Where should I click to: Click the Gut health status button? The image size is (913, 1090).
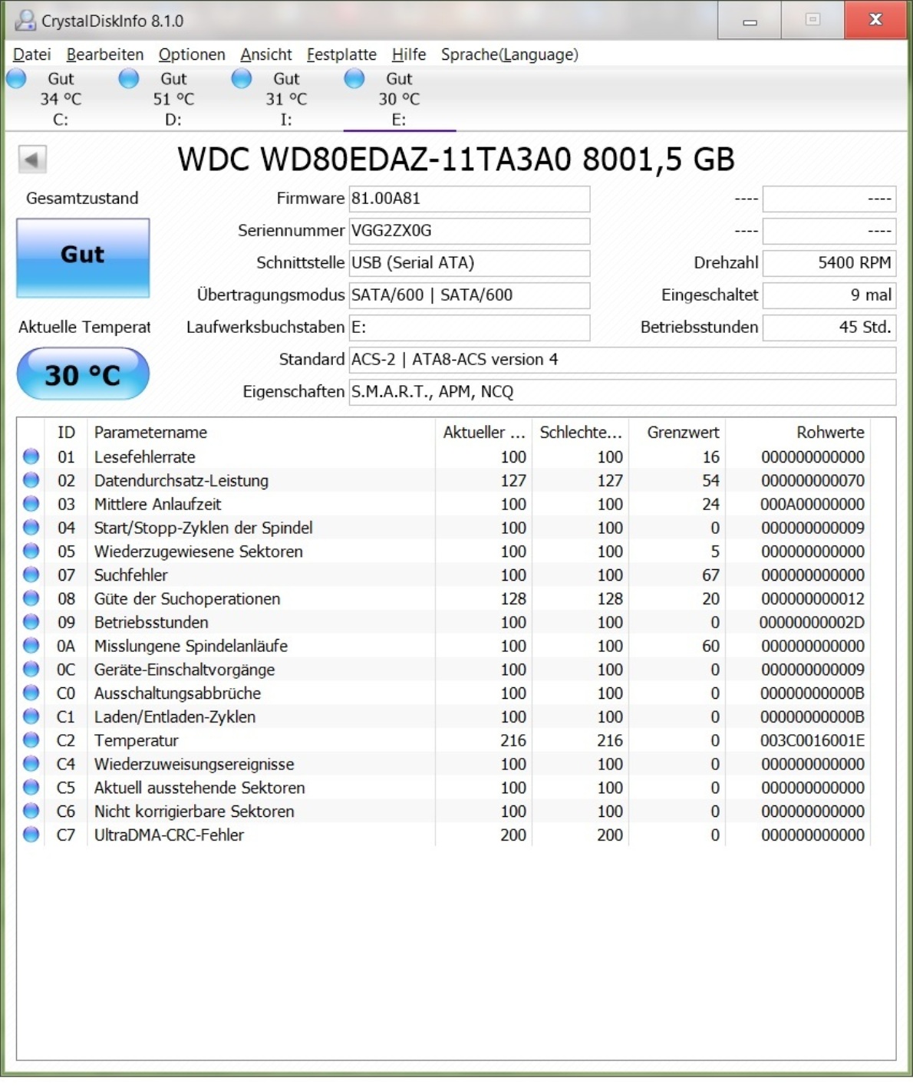pos(83,258)
